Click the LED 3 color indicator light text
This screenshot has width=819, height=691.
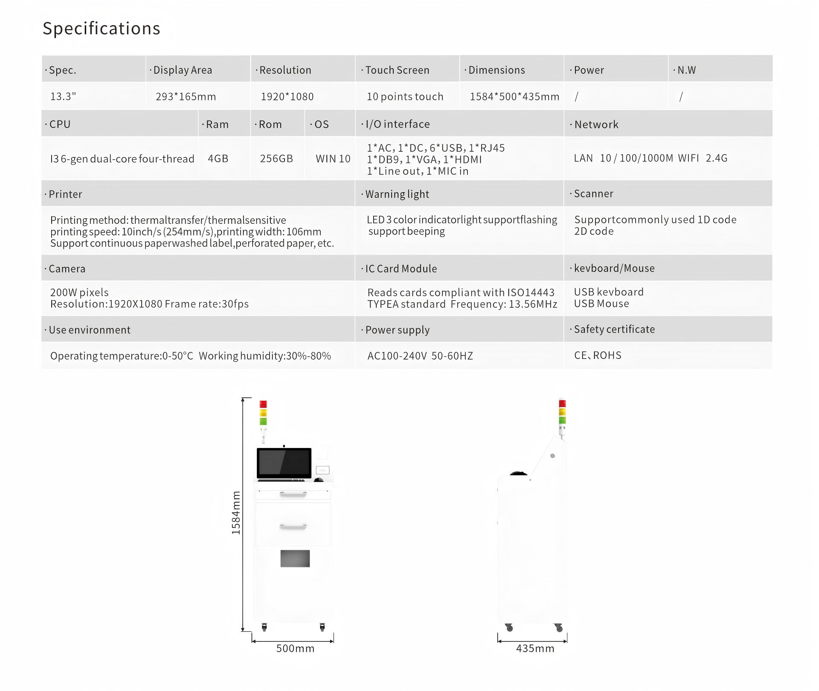[x=462, y=220]
